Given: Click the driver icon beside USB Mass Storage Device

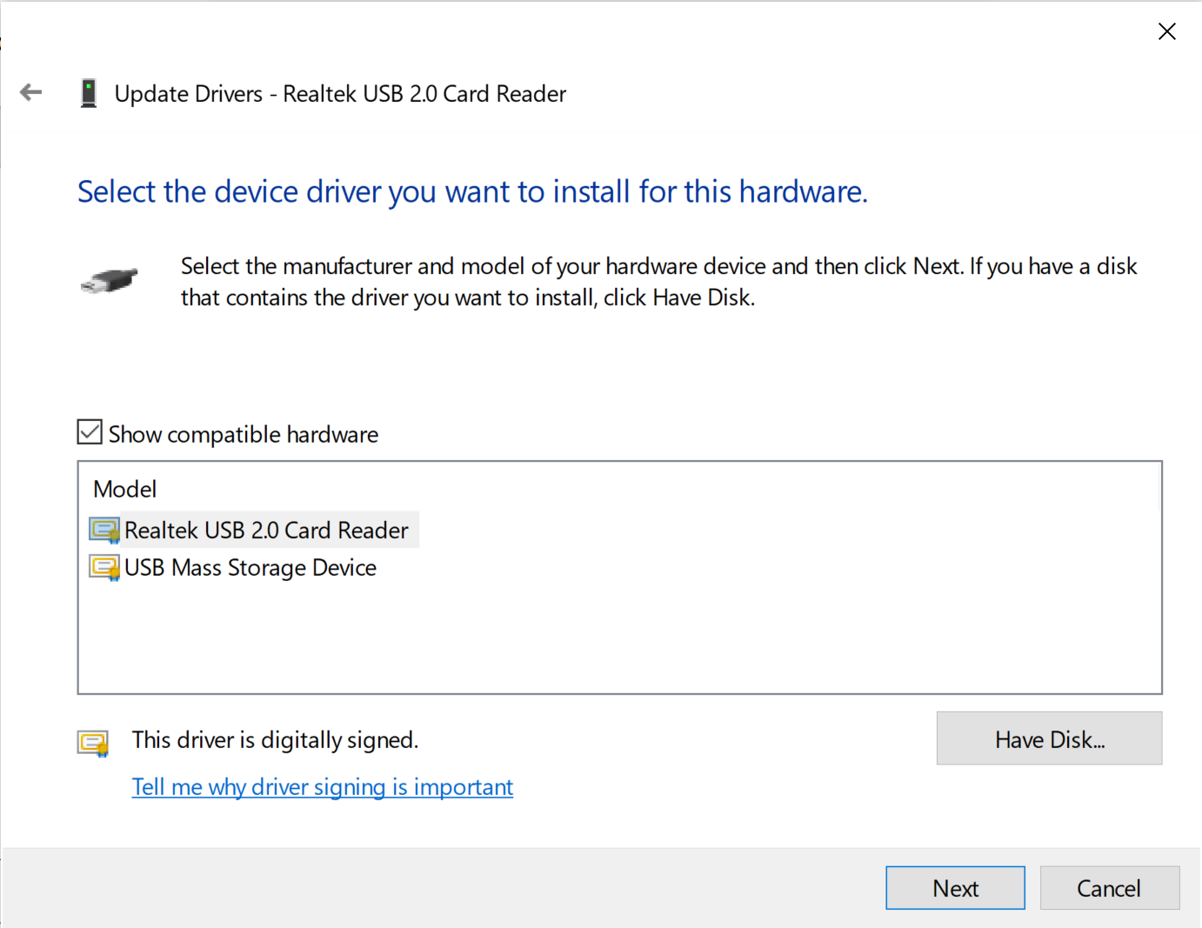Looking at the screenshot, I should (103, 567).
